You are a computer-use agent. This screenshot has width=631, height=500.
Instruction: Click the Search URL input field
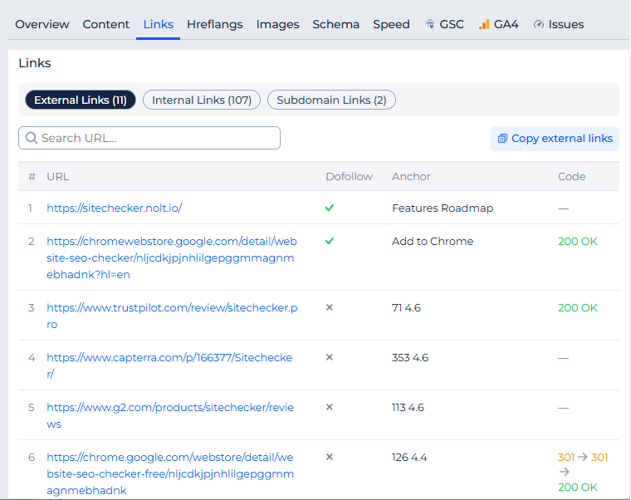(x=149, y=138)
